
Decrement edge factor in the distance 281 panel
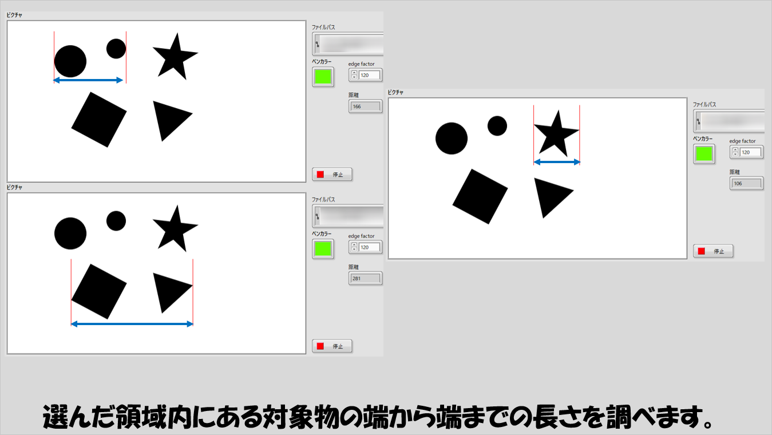click(x=354, y=250)
